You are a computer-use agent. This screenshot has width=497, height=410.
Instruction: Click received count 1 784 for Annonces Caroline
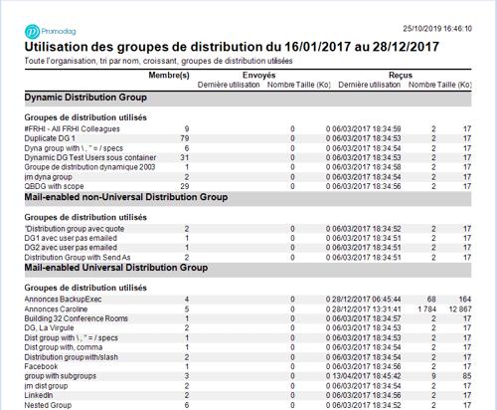pos(427,309)
